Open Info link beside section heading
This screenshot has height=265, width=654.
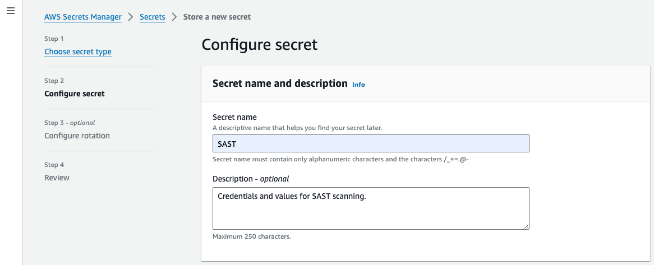[x=359, y=85]
